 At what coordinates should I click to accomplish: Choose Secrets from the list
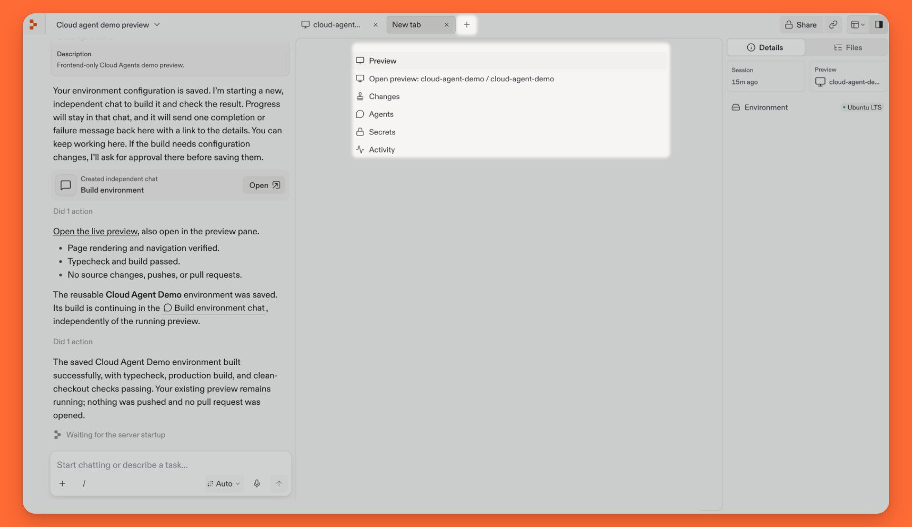[510, 132]
